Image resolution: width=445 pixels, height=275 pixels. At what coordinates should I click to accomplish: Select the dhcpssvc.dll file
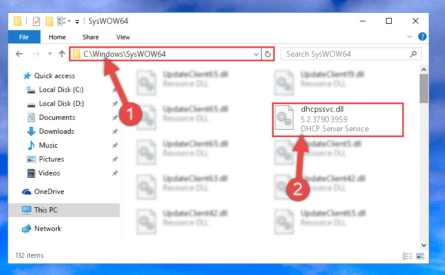(338, 120)
